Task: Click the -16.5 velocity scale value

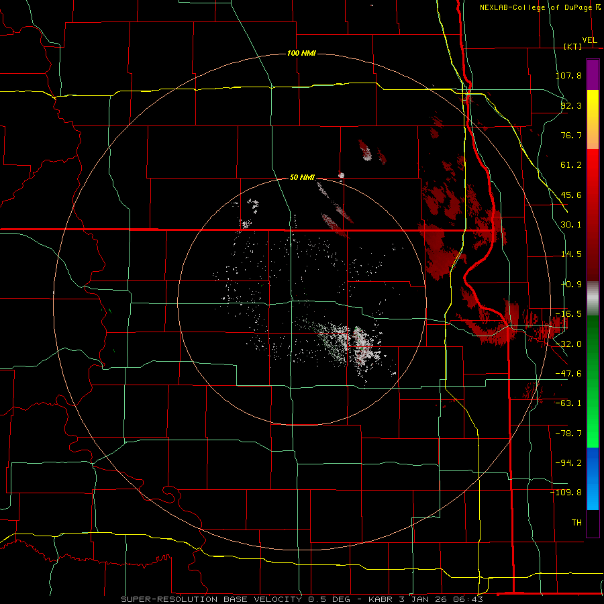Action: point(568,314)
